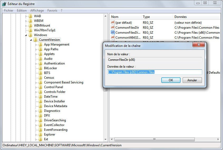Select the WBEM folder icon
The height and width of the screenshot is (150, 223).
click(x=30, y=21)
